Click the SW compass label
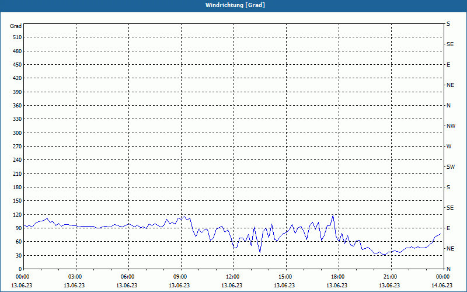The width and height of the screenshot is (467, 292). tap(451, 167)
